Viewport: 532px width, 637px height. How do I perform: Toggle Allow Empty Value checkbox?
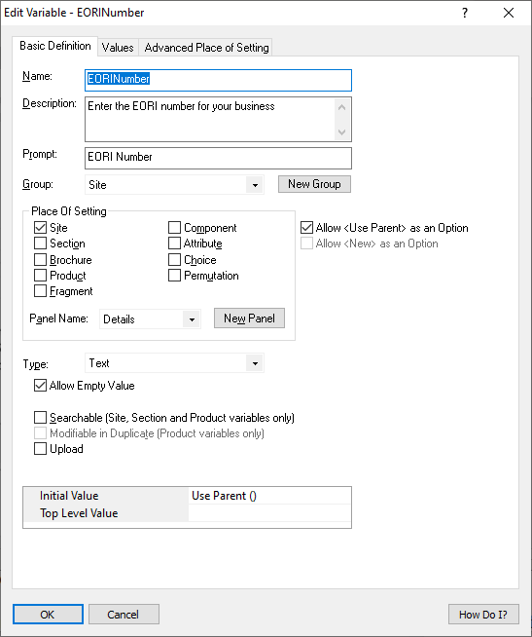[40, 385]
